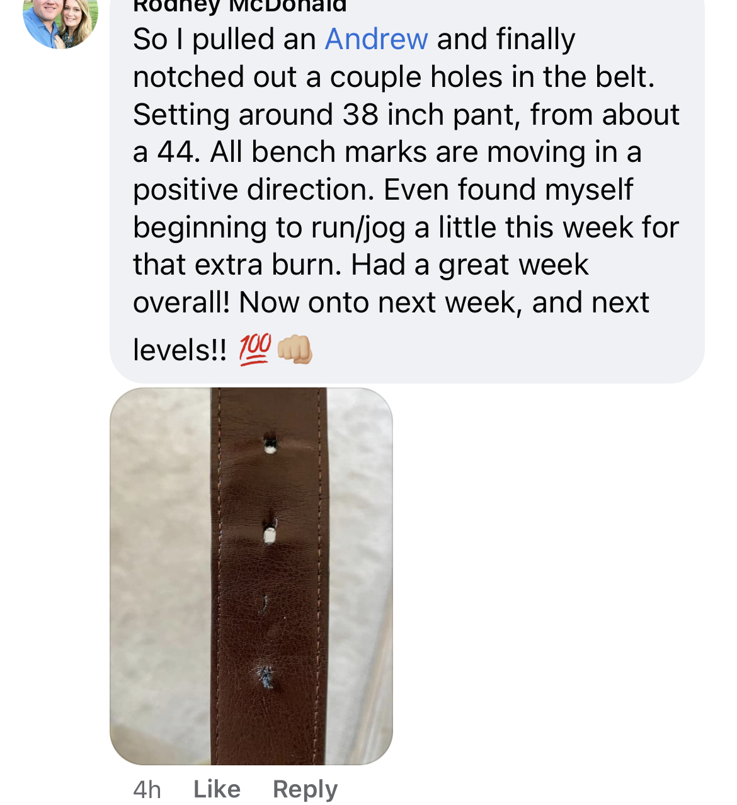The width and height of the screenshot is (737, 805).
Task: Open the attached belt photo
Action: tap(251, 576)
